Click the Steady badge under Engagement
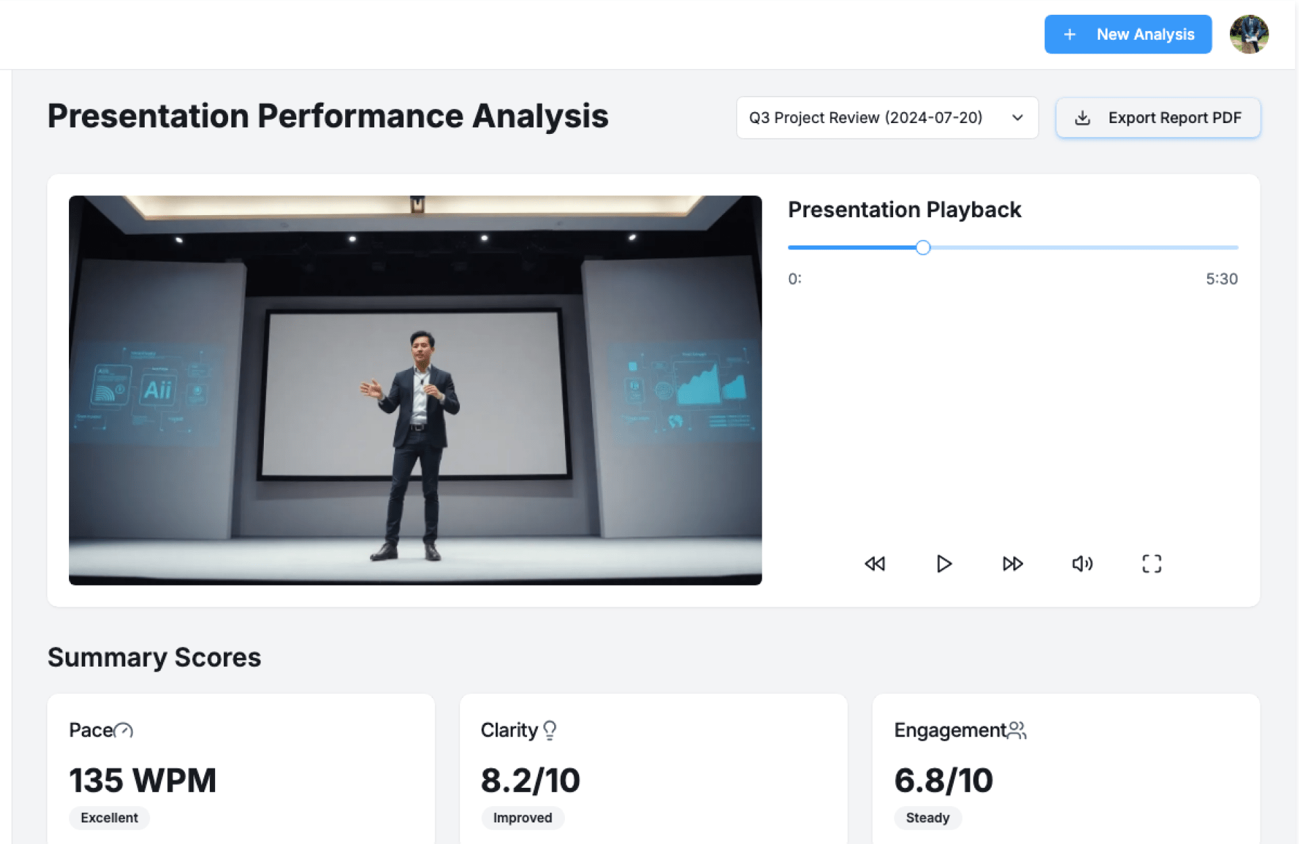 point(928,818)
